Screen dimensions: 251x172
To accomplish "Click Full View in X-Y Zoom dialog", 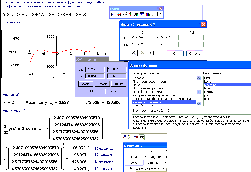I will [119, 84].
